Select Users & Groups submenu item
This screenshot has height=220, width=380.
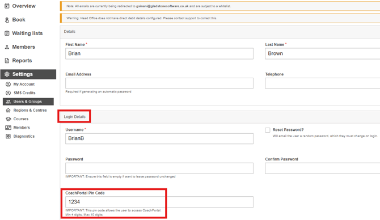[28, 101]
